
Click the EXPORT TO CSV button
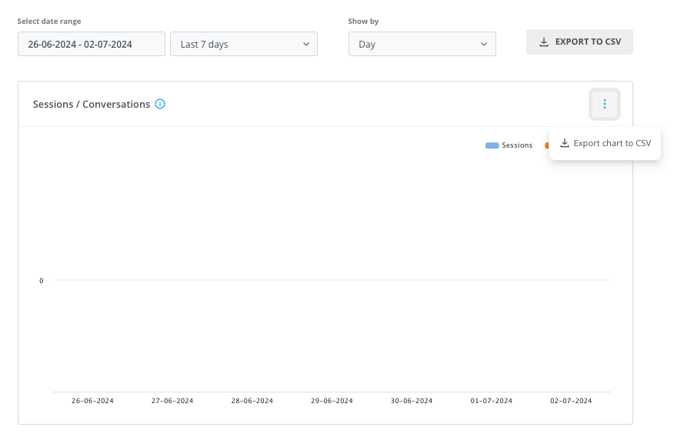point(579,42)
